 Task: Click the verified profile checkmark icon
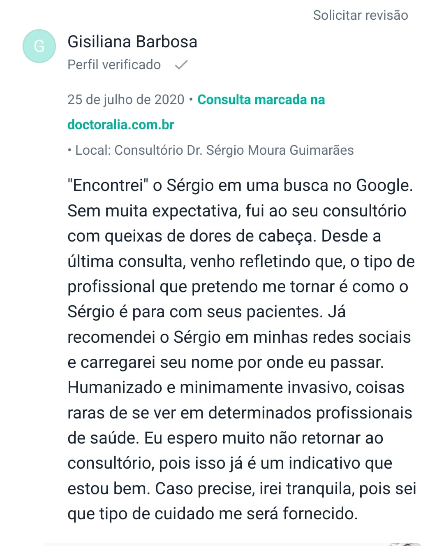point(181,65)
